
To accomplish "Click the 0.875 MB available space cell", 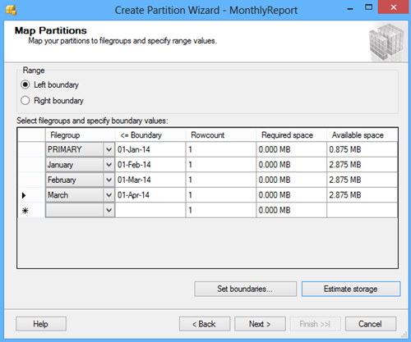I will [x=362, y=149].
